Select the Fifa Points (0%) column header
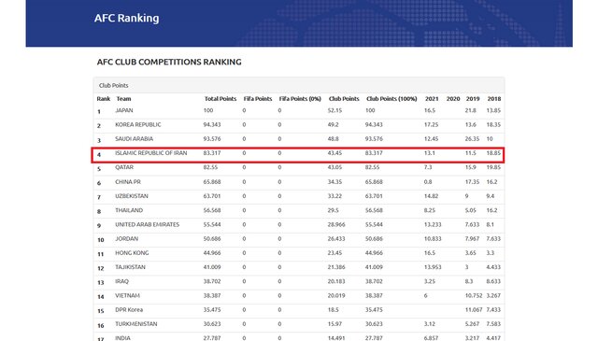Image resolution: width=598 pixels, height=341 pixels. click(x=300, y=99)
